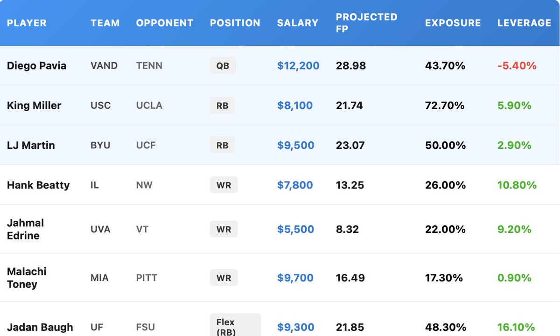Screen dimensions: 560x336
Task: Click Jahmal Edrine player name
Action: coord(25,229)
